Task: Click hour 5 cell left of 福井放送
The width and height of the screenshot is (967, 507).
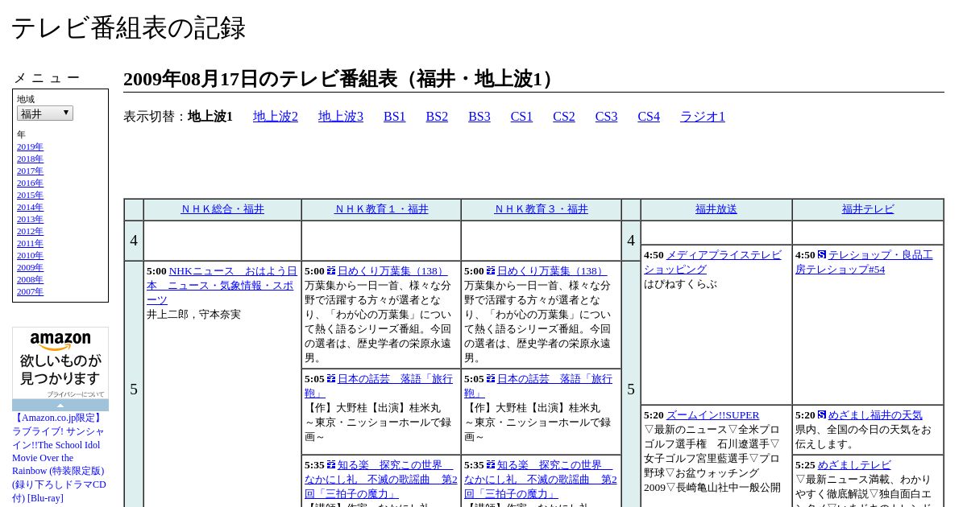Action: [x=631, y=390]
